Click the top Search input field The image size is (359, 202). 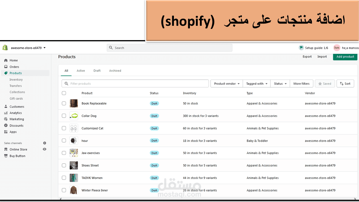[169, 48]
